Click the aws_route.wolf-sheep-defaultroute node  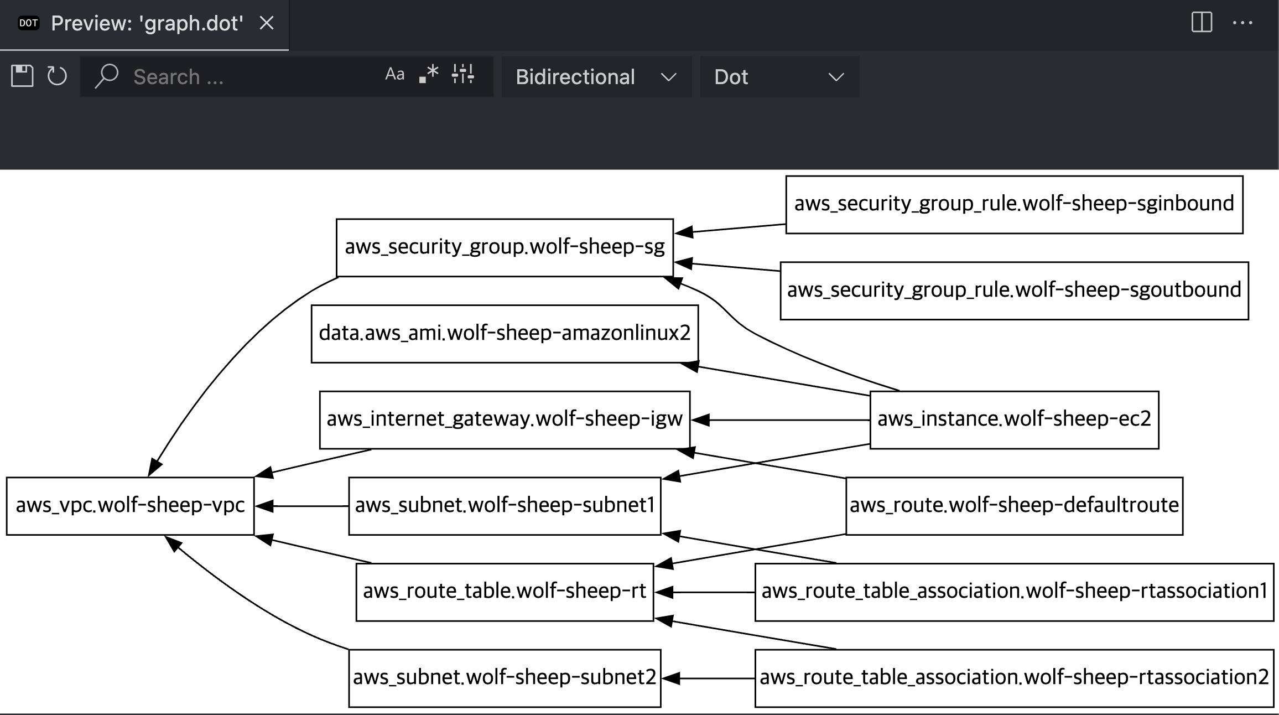coord(1014,506)
